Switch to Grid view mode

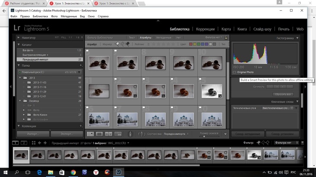(90, 134)
